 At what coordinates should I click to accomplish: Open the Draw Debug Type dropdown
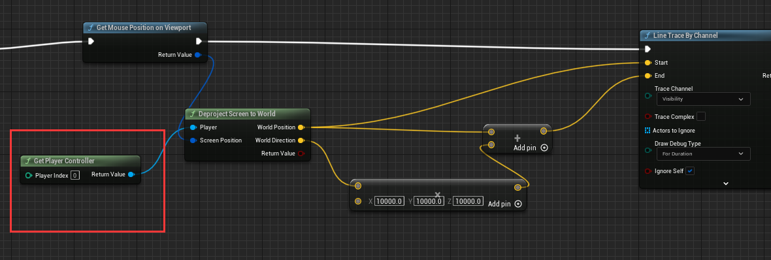(x=703, y=154)
